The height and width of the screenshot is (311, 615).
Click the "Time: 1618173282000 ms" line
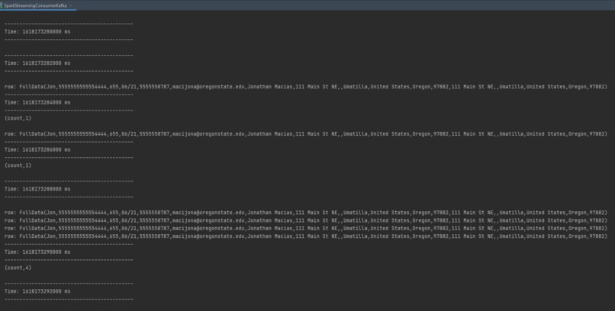37,63
